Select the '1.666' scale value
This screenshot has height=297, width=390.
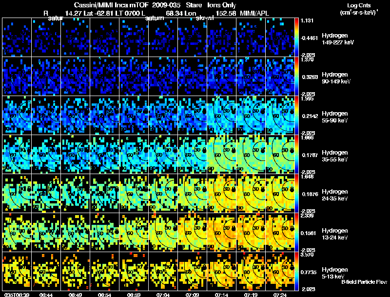[307, 138]
